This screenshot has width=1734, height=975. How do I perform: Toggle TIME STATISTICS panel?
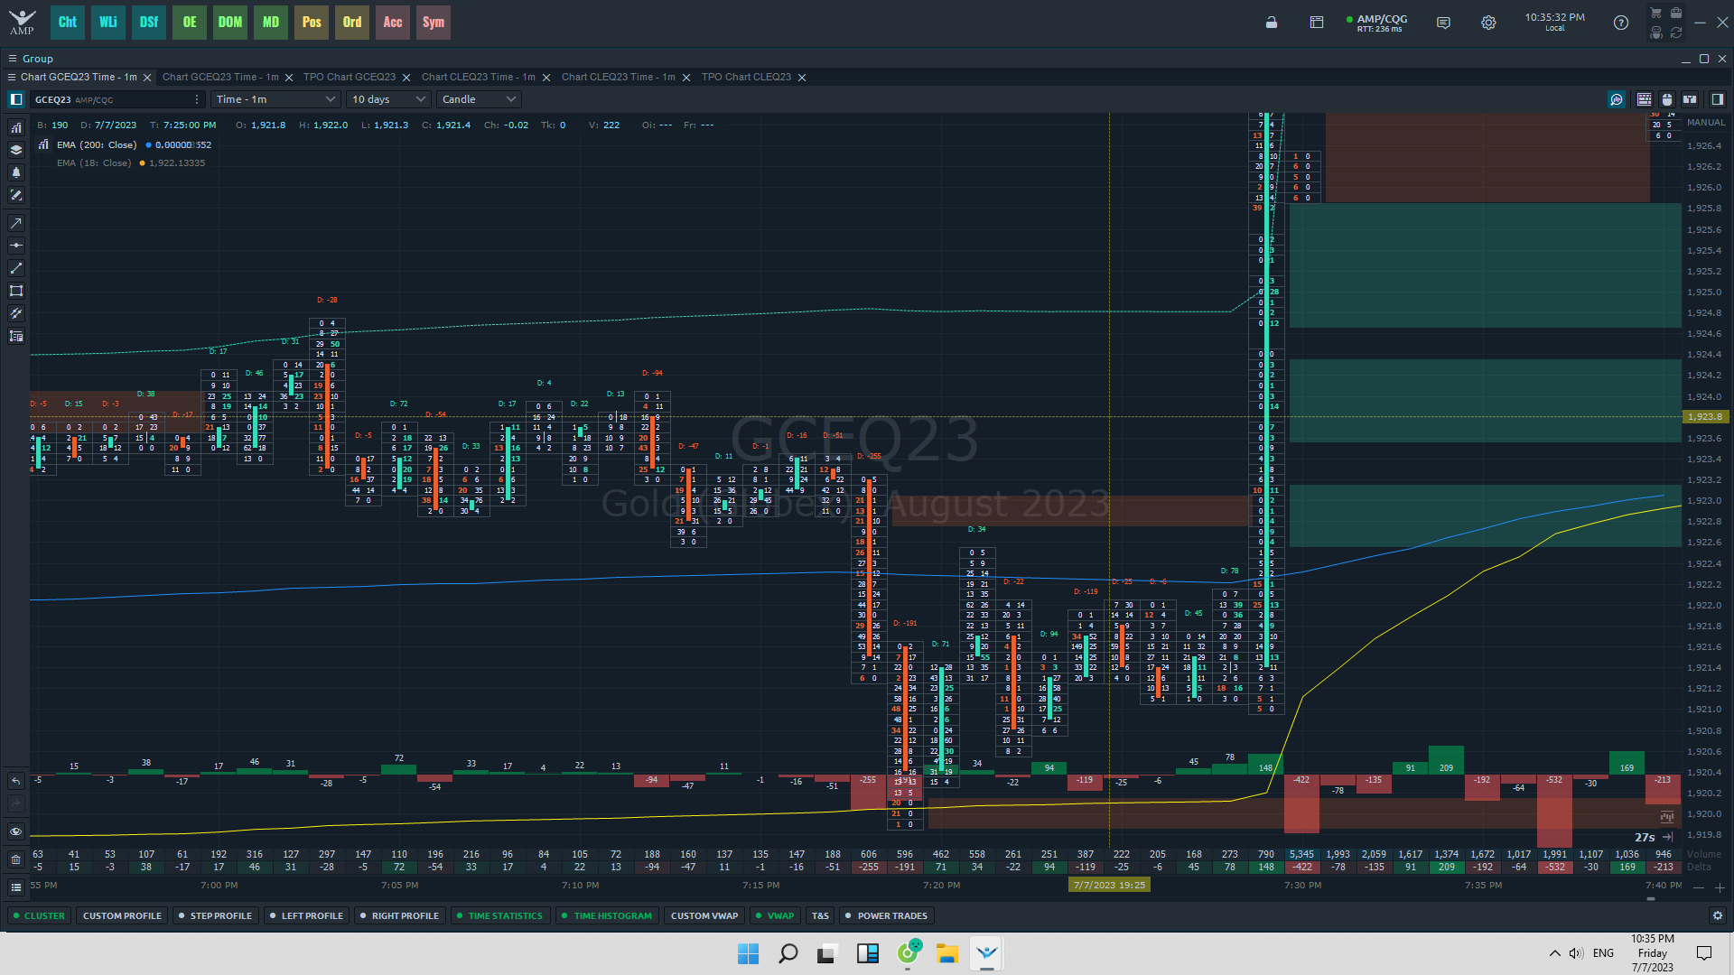[x=499, y=915]
